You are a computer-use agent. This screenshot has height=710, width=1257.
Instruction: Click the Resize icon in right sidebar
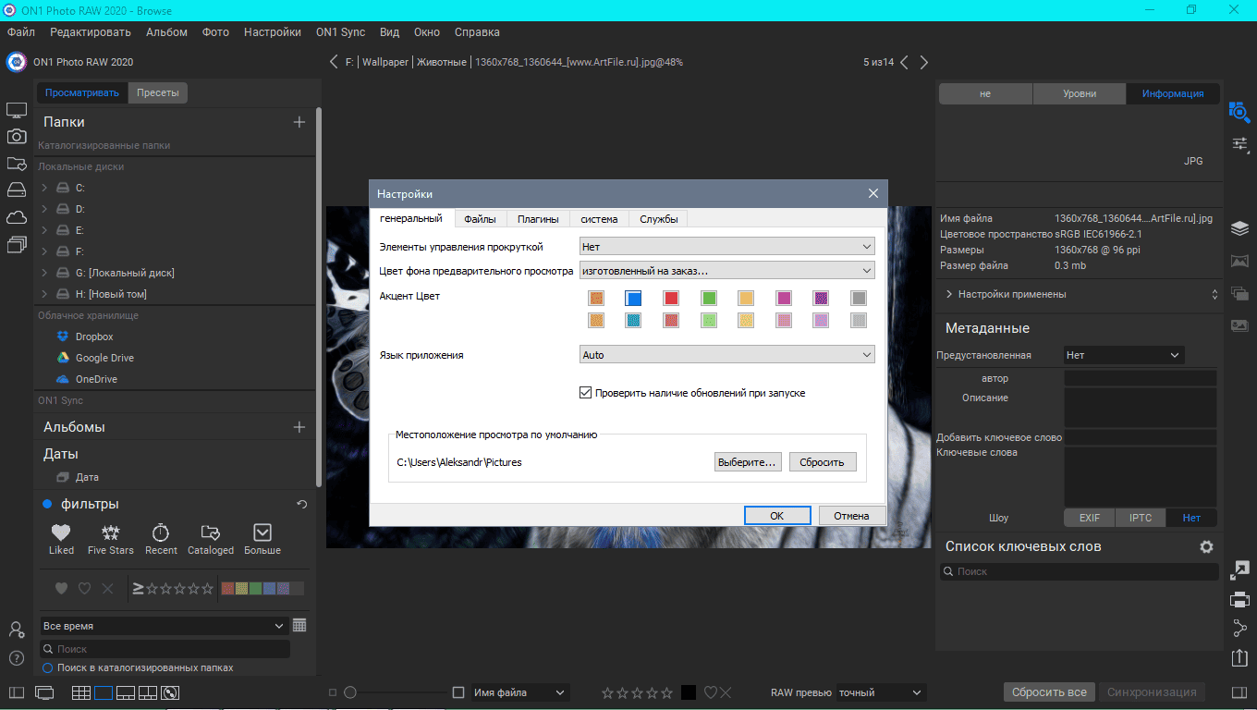click(1239, 571)
